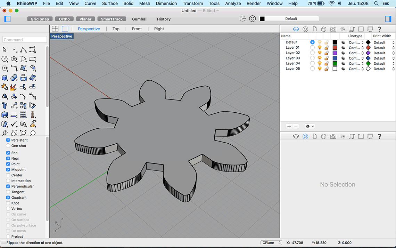Choose the Circle drawing tool

point(5,59)
